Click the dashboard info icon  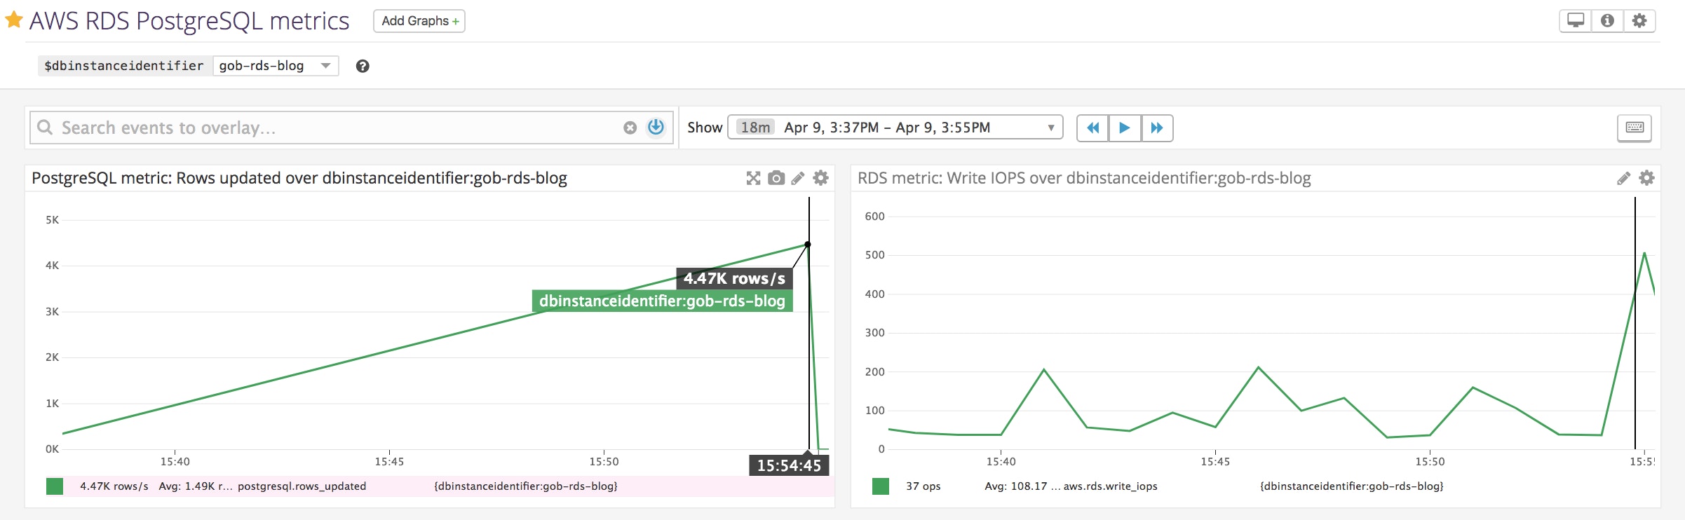click(1607, 21)
